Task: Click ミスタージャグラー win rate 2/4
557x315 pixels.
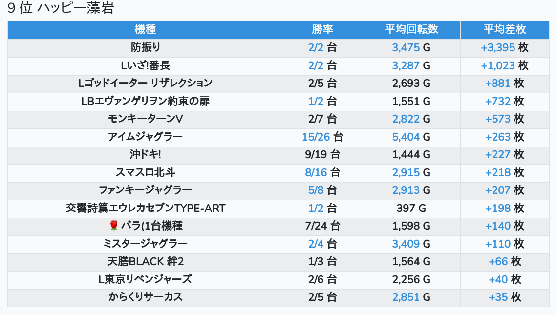Action: (x=316, y=244)
